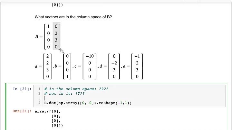Click the "What vectors are in the column space of B?" text
Image resolution: width=232 pixels, height=130 pixels.
[x=73, y=17]
